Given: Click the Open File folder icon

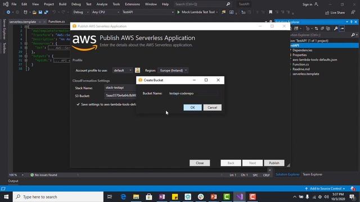Looking at the screenshot, I should 34,12.
